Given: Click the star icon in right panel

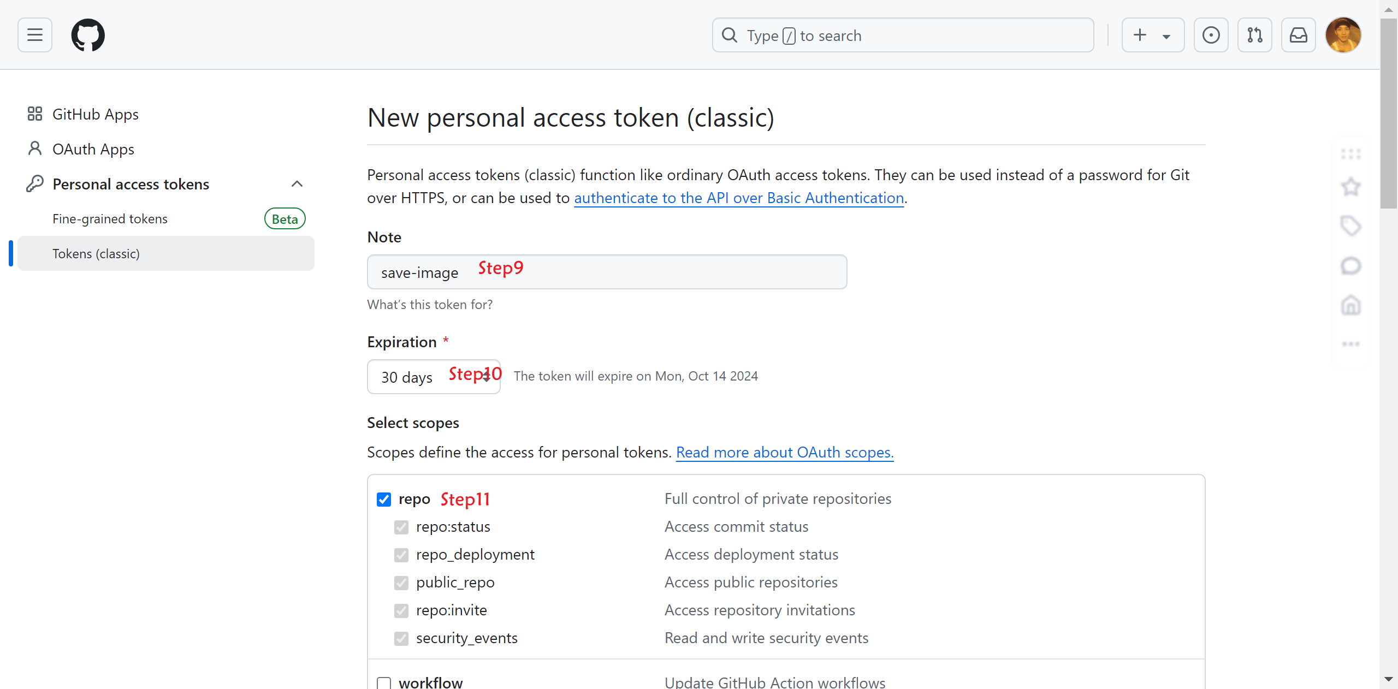Looking at the screenshot, I should click(x=1351, y=187).
